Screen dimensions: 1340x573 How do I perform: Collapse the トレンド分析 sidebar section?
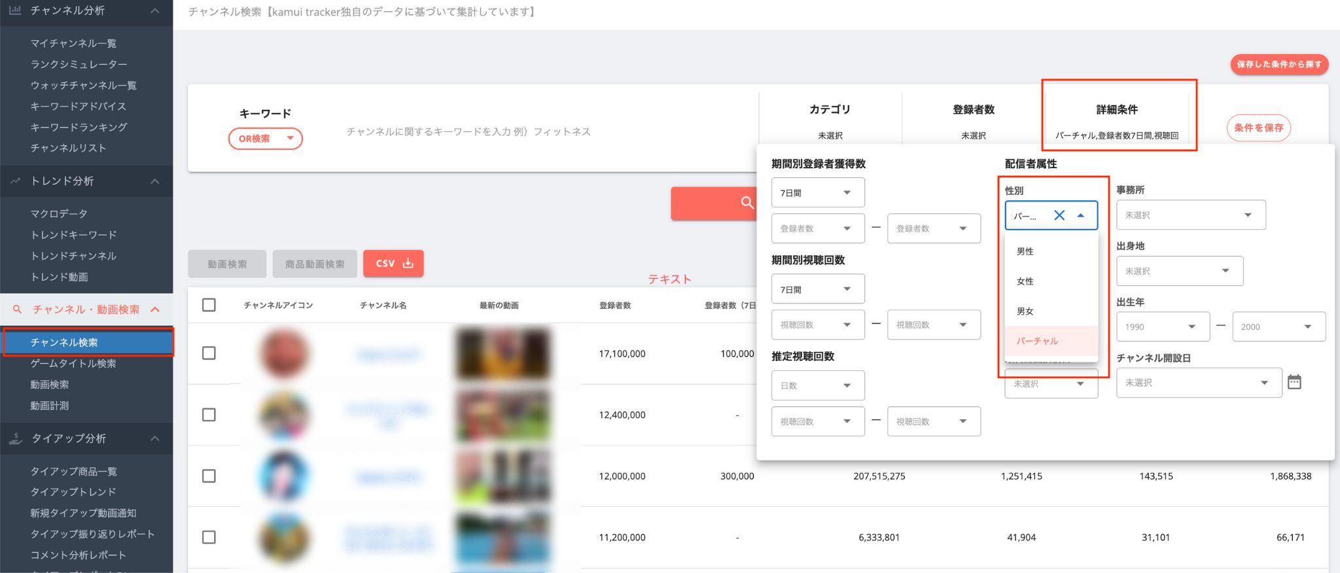(155, 181)
